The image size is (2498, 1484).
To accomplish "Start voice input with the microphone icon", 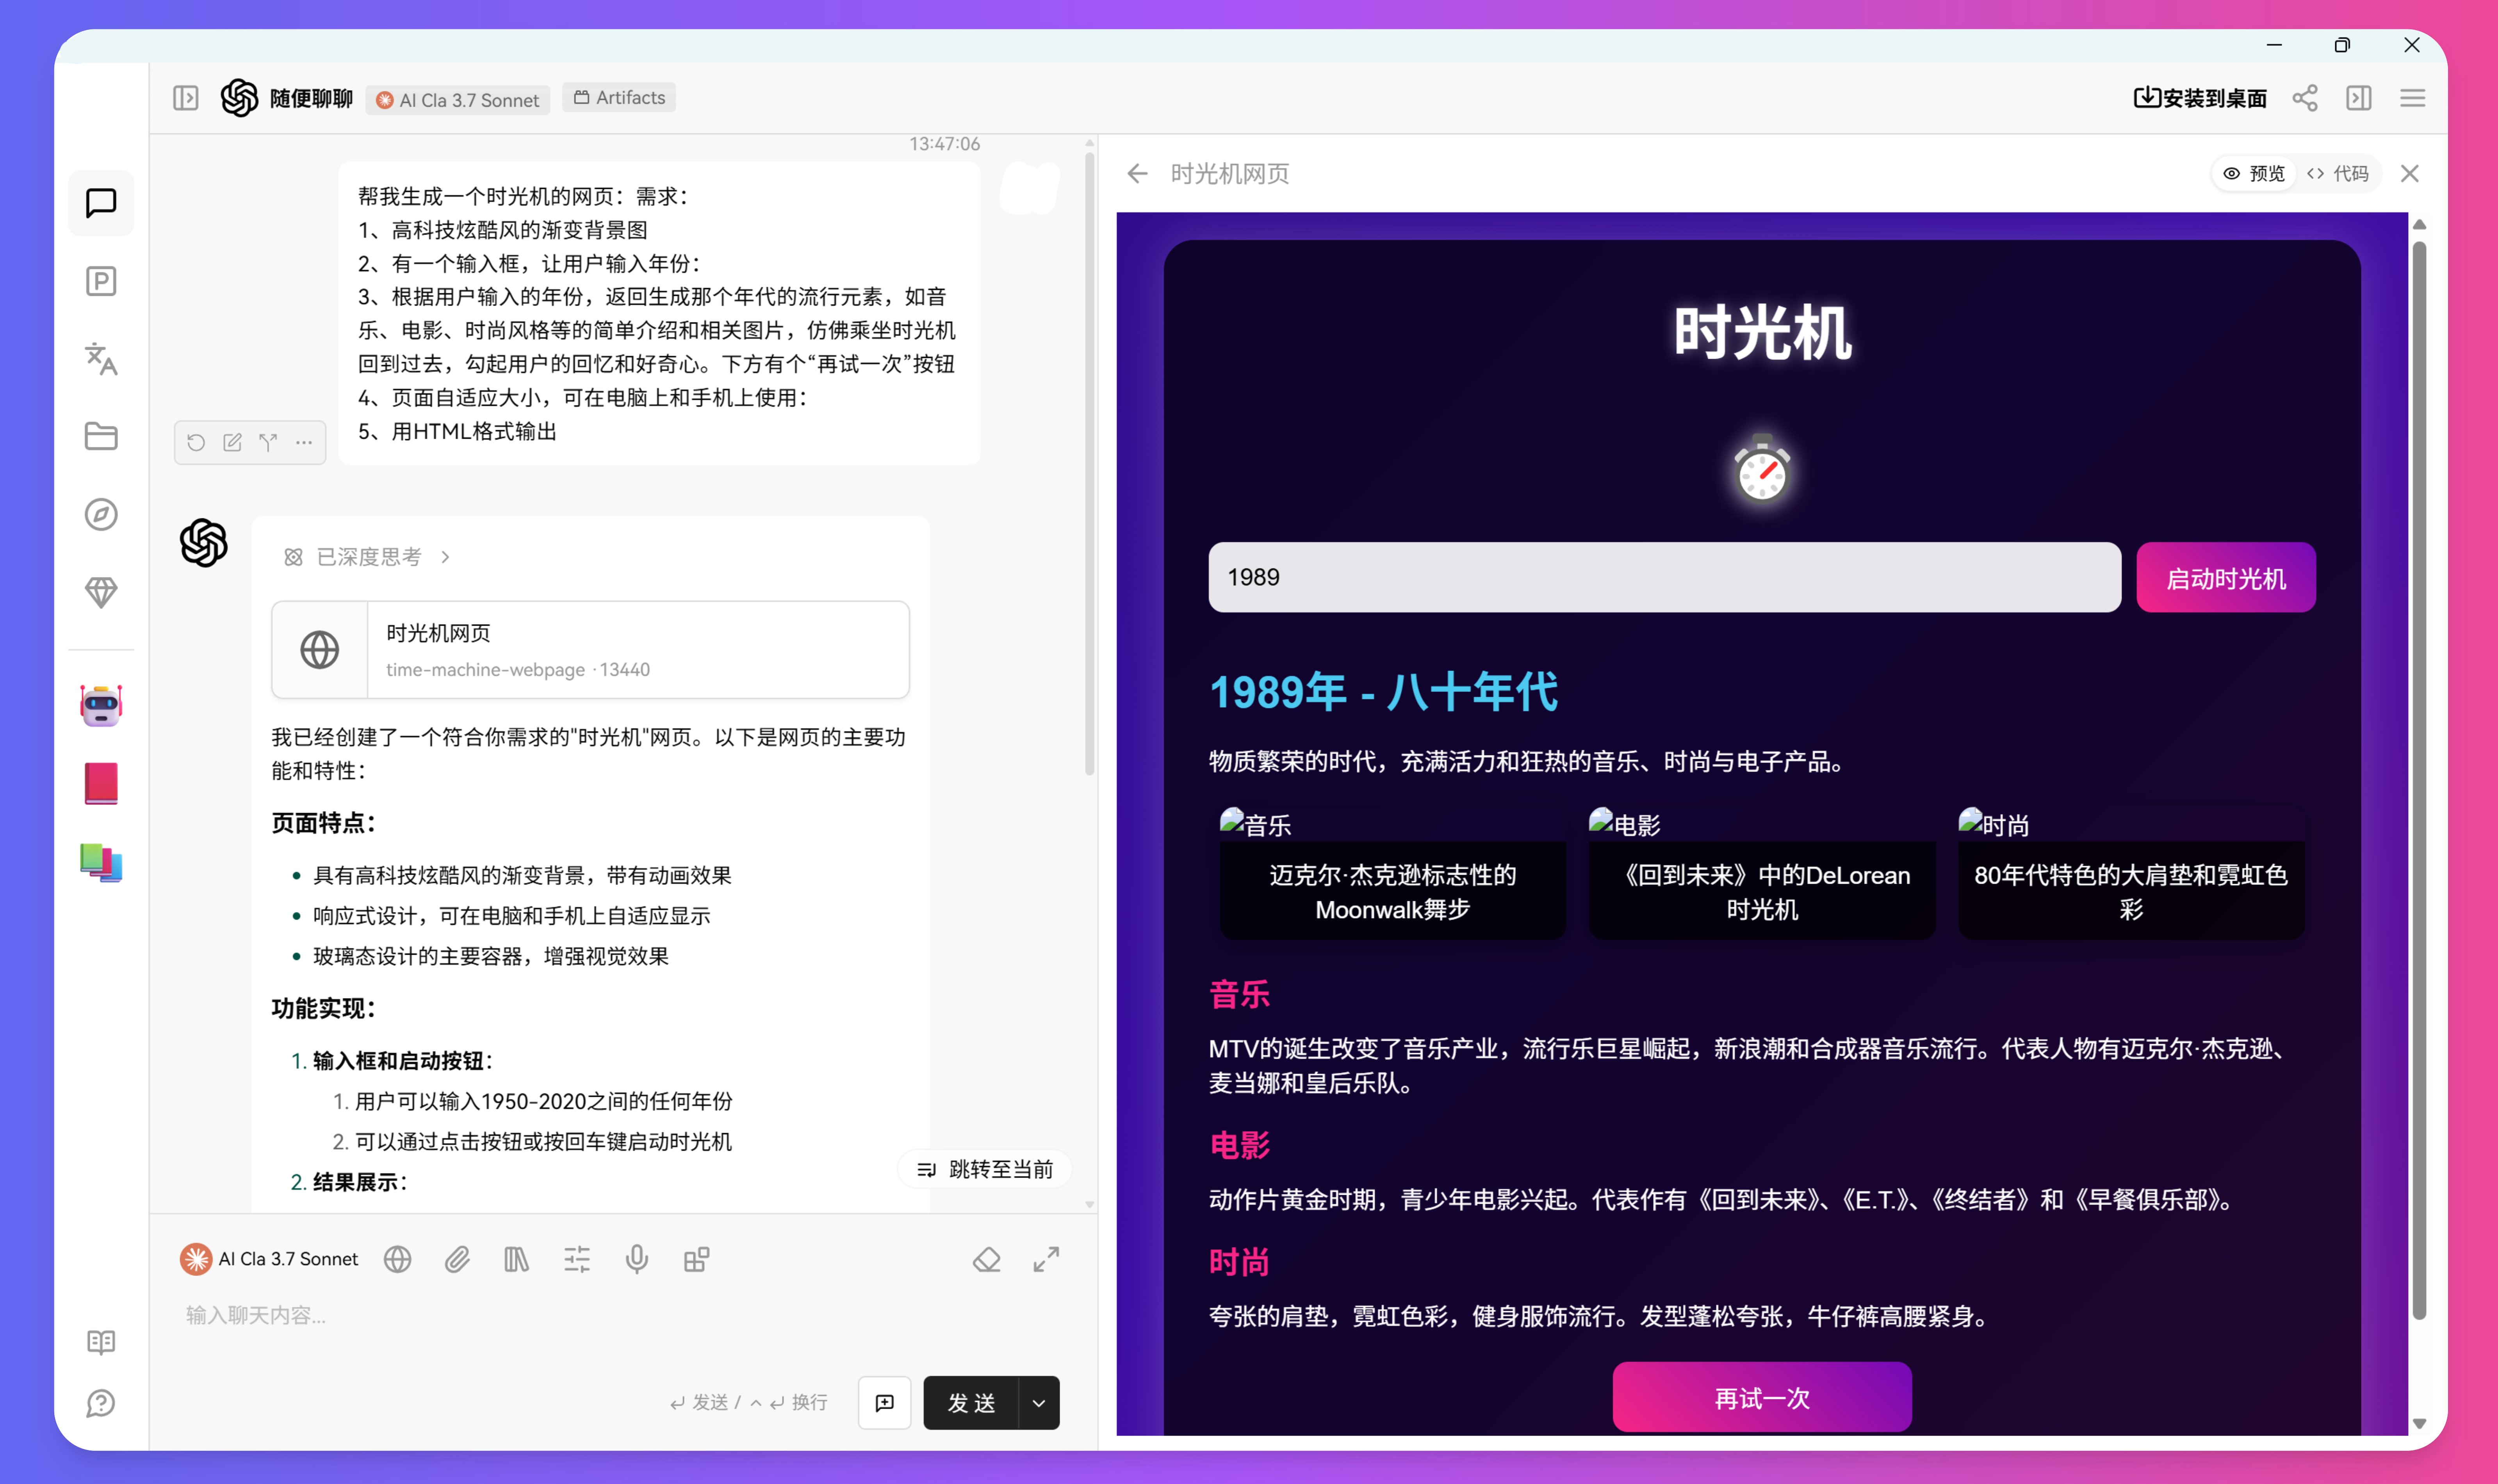I will pos(638,1259).
